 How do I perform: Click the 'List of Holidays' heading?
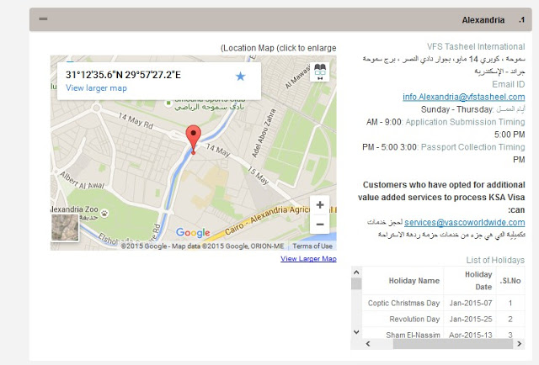click(495, 260)
